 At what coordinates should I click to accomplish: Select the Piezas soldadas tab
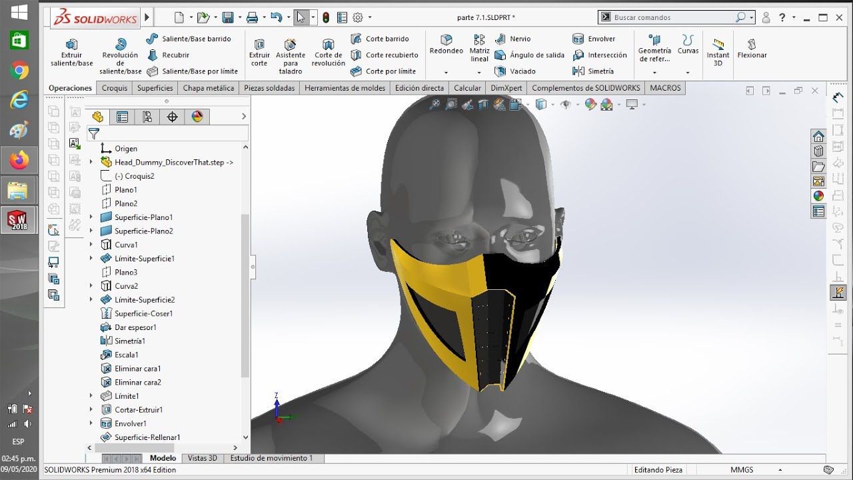point(269,88)
